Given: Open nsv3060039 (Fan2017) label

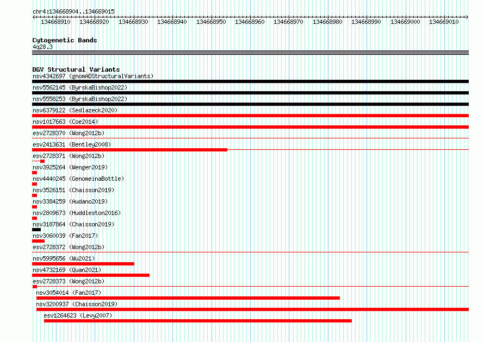Looking at the screenshot, I should 65,236.
